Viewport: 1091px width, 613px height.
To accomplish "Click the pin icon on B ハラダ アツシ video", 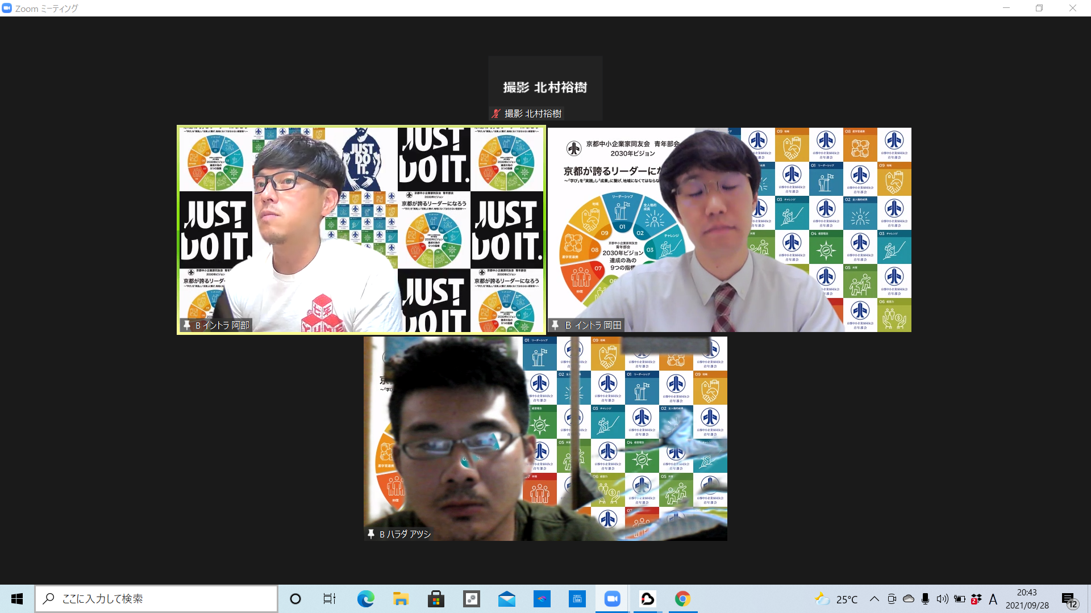I will (371, 534).
